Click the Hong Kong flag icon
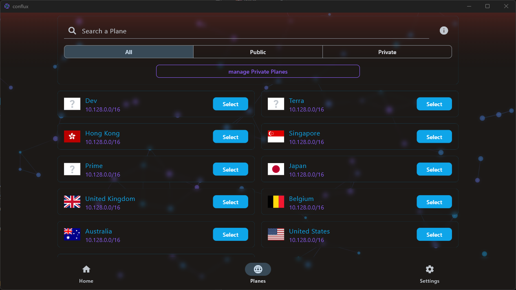This screenshot has height=290, width=516. 72,137
